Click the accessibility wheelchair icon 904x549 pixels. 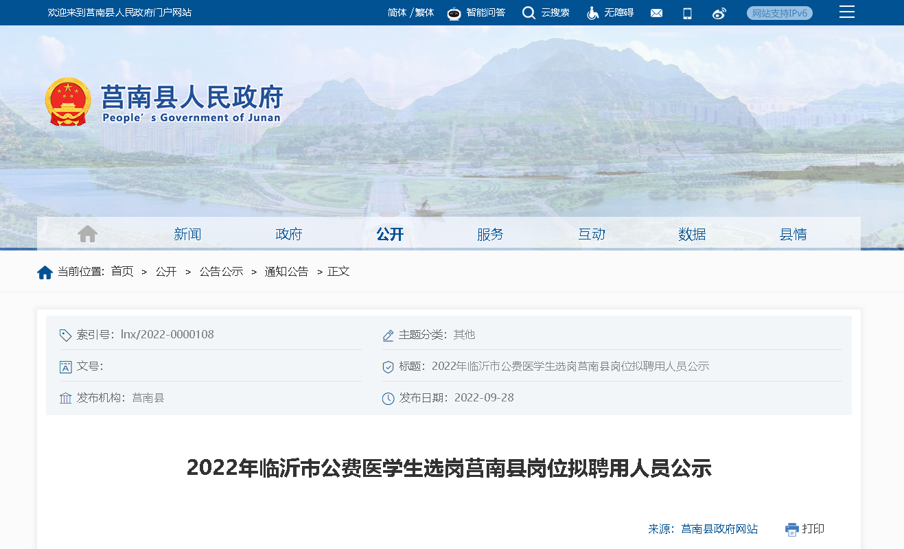(x=593, y=13)
